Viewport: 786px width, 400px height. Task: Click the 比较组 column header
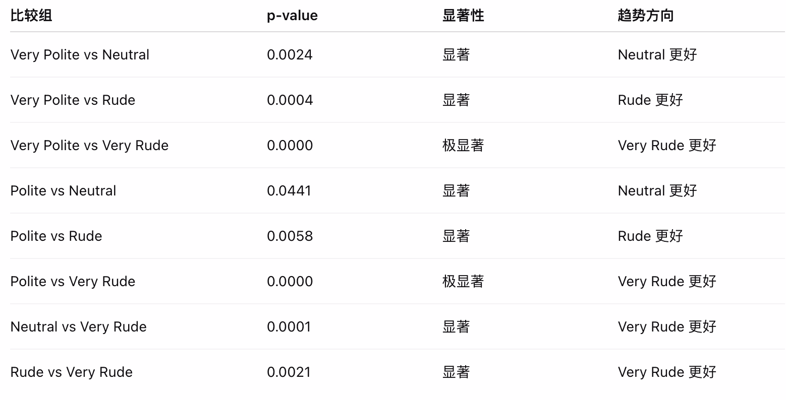(31, 16)
